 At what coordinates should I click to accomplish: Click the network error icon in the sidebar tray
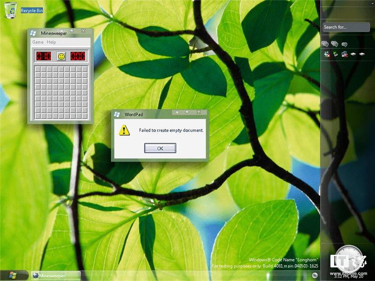(x=345, y=54)
